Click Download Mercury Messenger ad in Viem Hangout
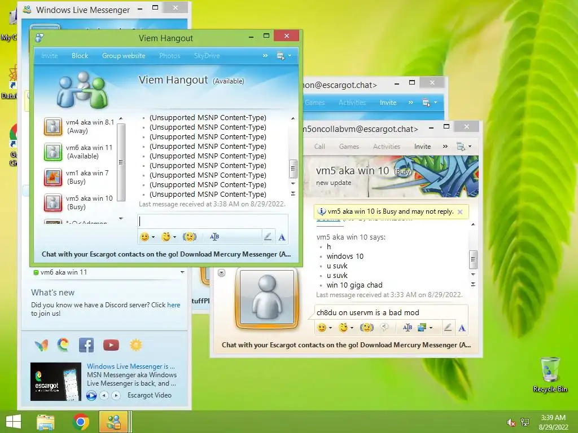 (x=166, y=254)
